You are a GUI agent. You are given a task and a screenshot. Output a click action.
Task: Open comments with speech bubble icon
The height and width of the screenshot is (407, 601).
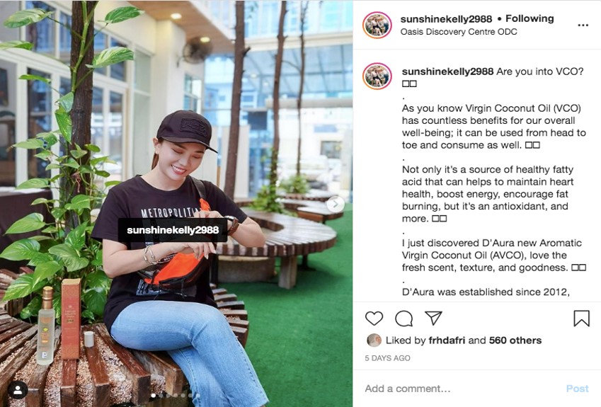point(403,319)
